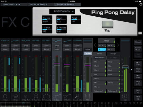This screenshot has width=143, height=107.
Task: Toggle FX C Mute on right panel
Action: pos(138,76)
